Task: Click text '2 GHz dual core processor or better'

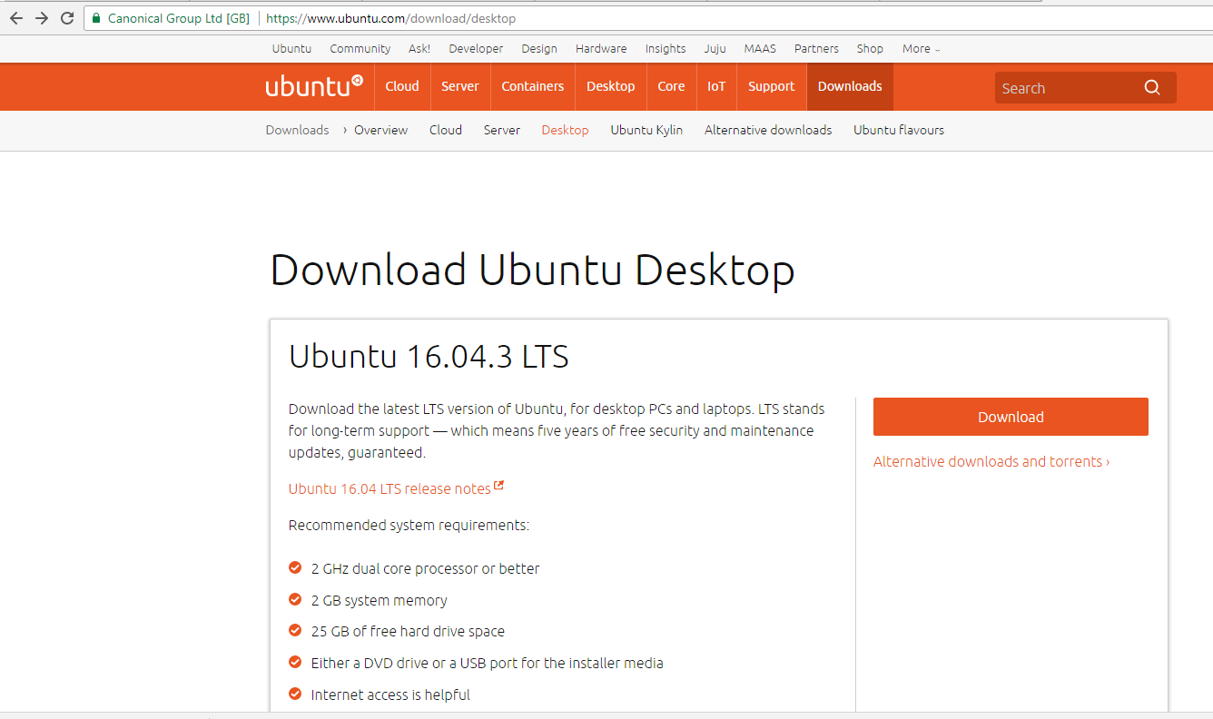Action: 425,568
